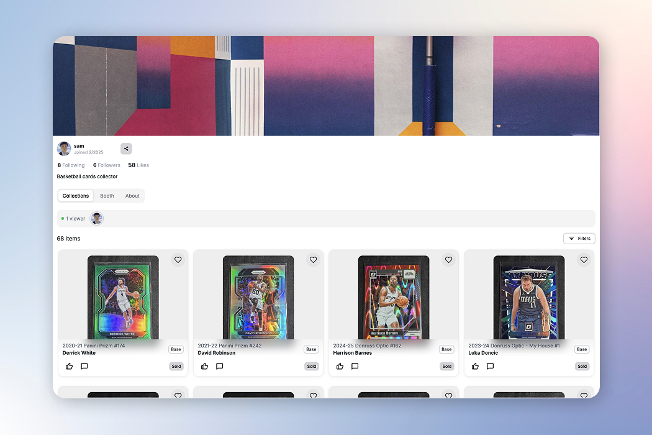Switch to the Booth tab

click(x=107, y=196)
